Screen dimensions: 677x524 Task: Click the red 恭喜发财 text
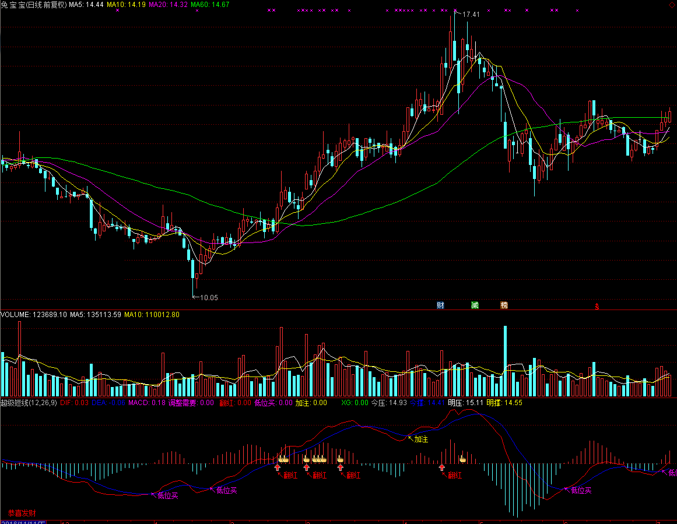22,513
